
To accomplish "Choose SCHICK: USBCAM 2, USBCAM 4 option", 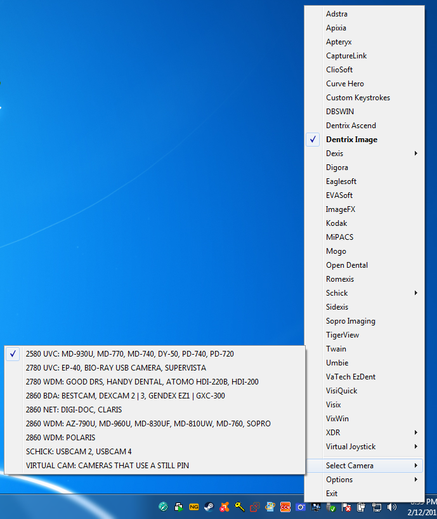I will 155,452.
